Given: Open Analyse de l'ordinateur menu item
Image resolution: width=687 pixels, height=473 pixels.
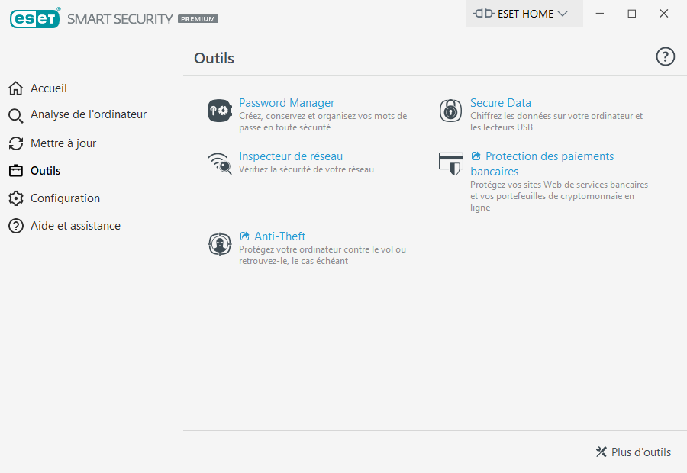Looking at the screenshot, I should coord(89,114).
